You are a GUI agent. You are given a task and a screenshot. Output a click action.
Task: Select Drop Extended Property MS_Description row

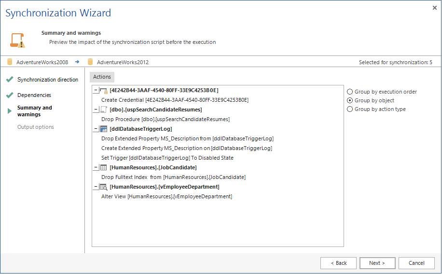(x=187, y=139)
